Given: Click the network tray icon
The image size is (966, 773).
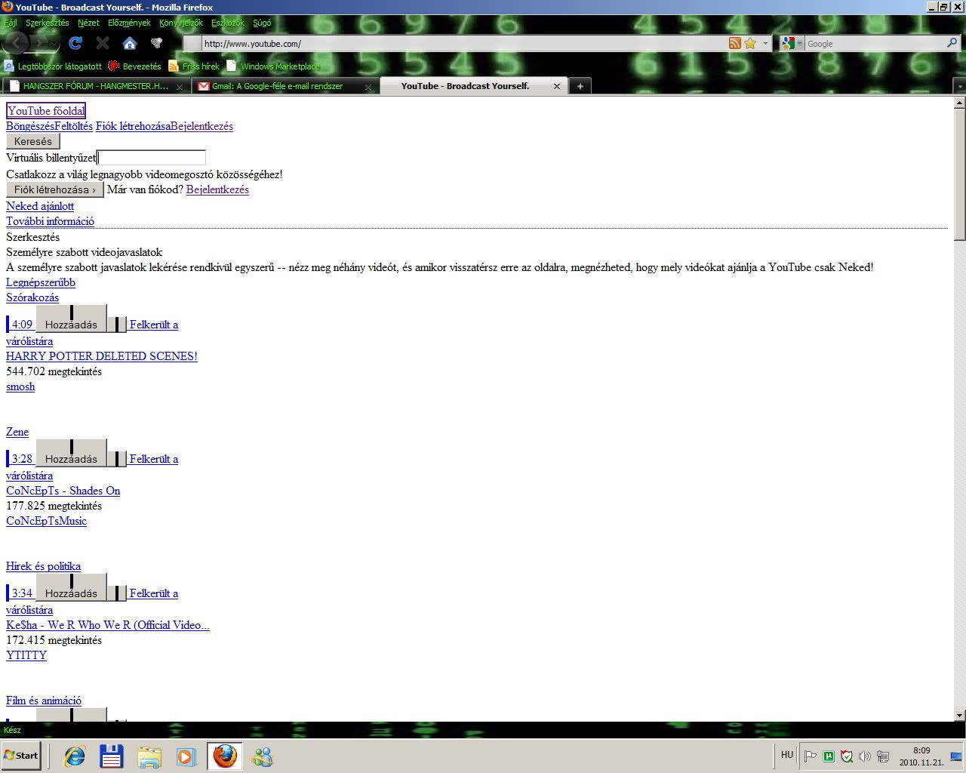Looking at the screenshot, I should [884, 756].
